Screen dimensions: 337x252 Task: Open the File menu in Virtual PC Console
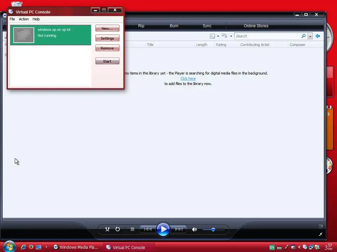pyautogui.click(x=12, y=19)
